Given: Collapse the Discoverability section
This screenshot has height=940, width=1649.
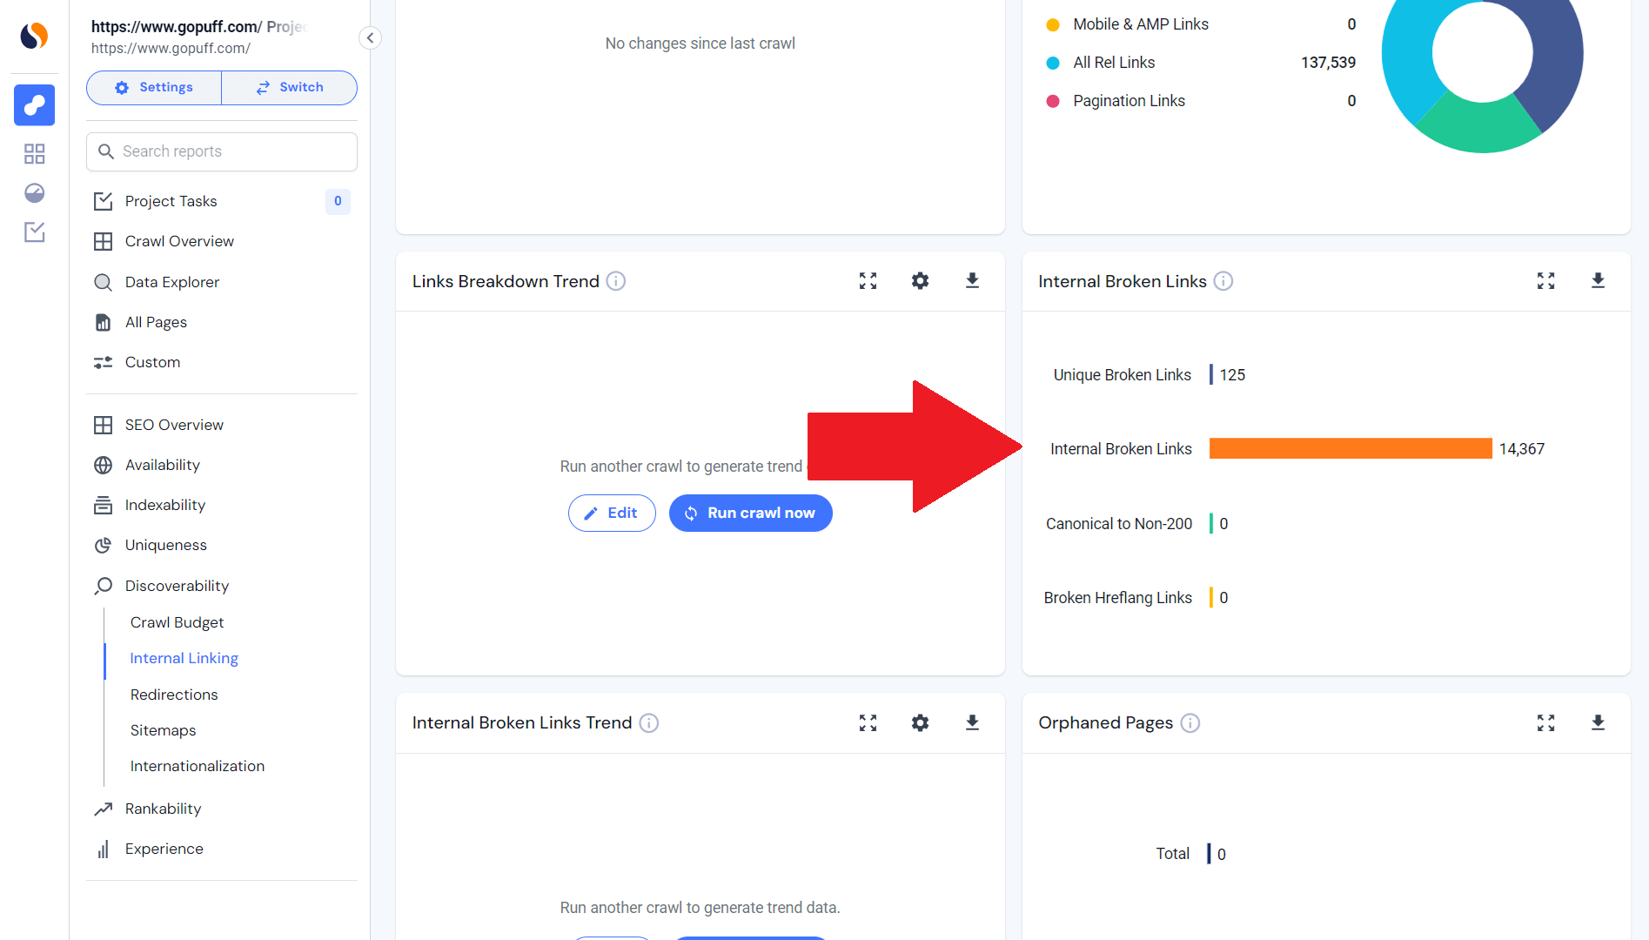Looking at the screenshot, I should click(177, 585).
